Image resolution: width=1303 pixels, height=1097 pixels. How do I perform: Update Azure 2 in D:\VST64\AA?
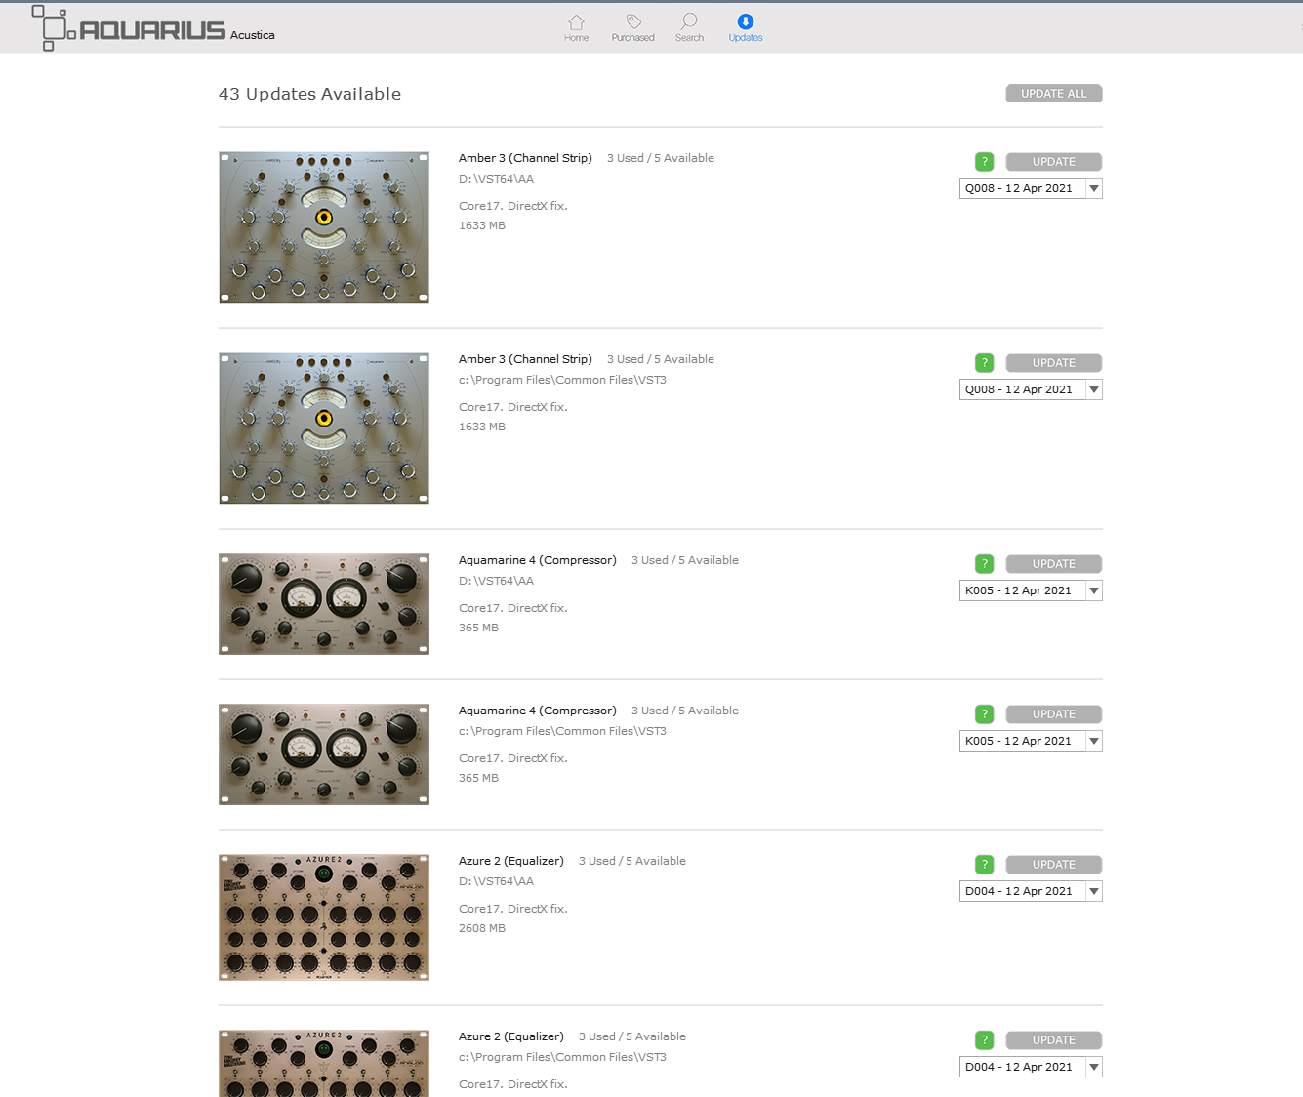(1054, 865)
